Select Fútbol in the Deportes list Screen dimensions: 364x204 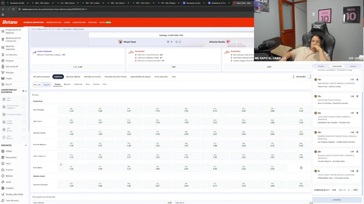[9, 151]
